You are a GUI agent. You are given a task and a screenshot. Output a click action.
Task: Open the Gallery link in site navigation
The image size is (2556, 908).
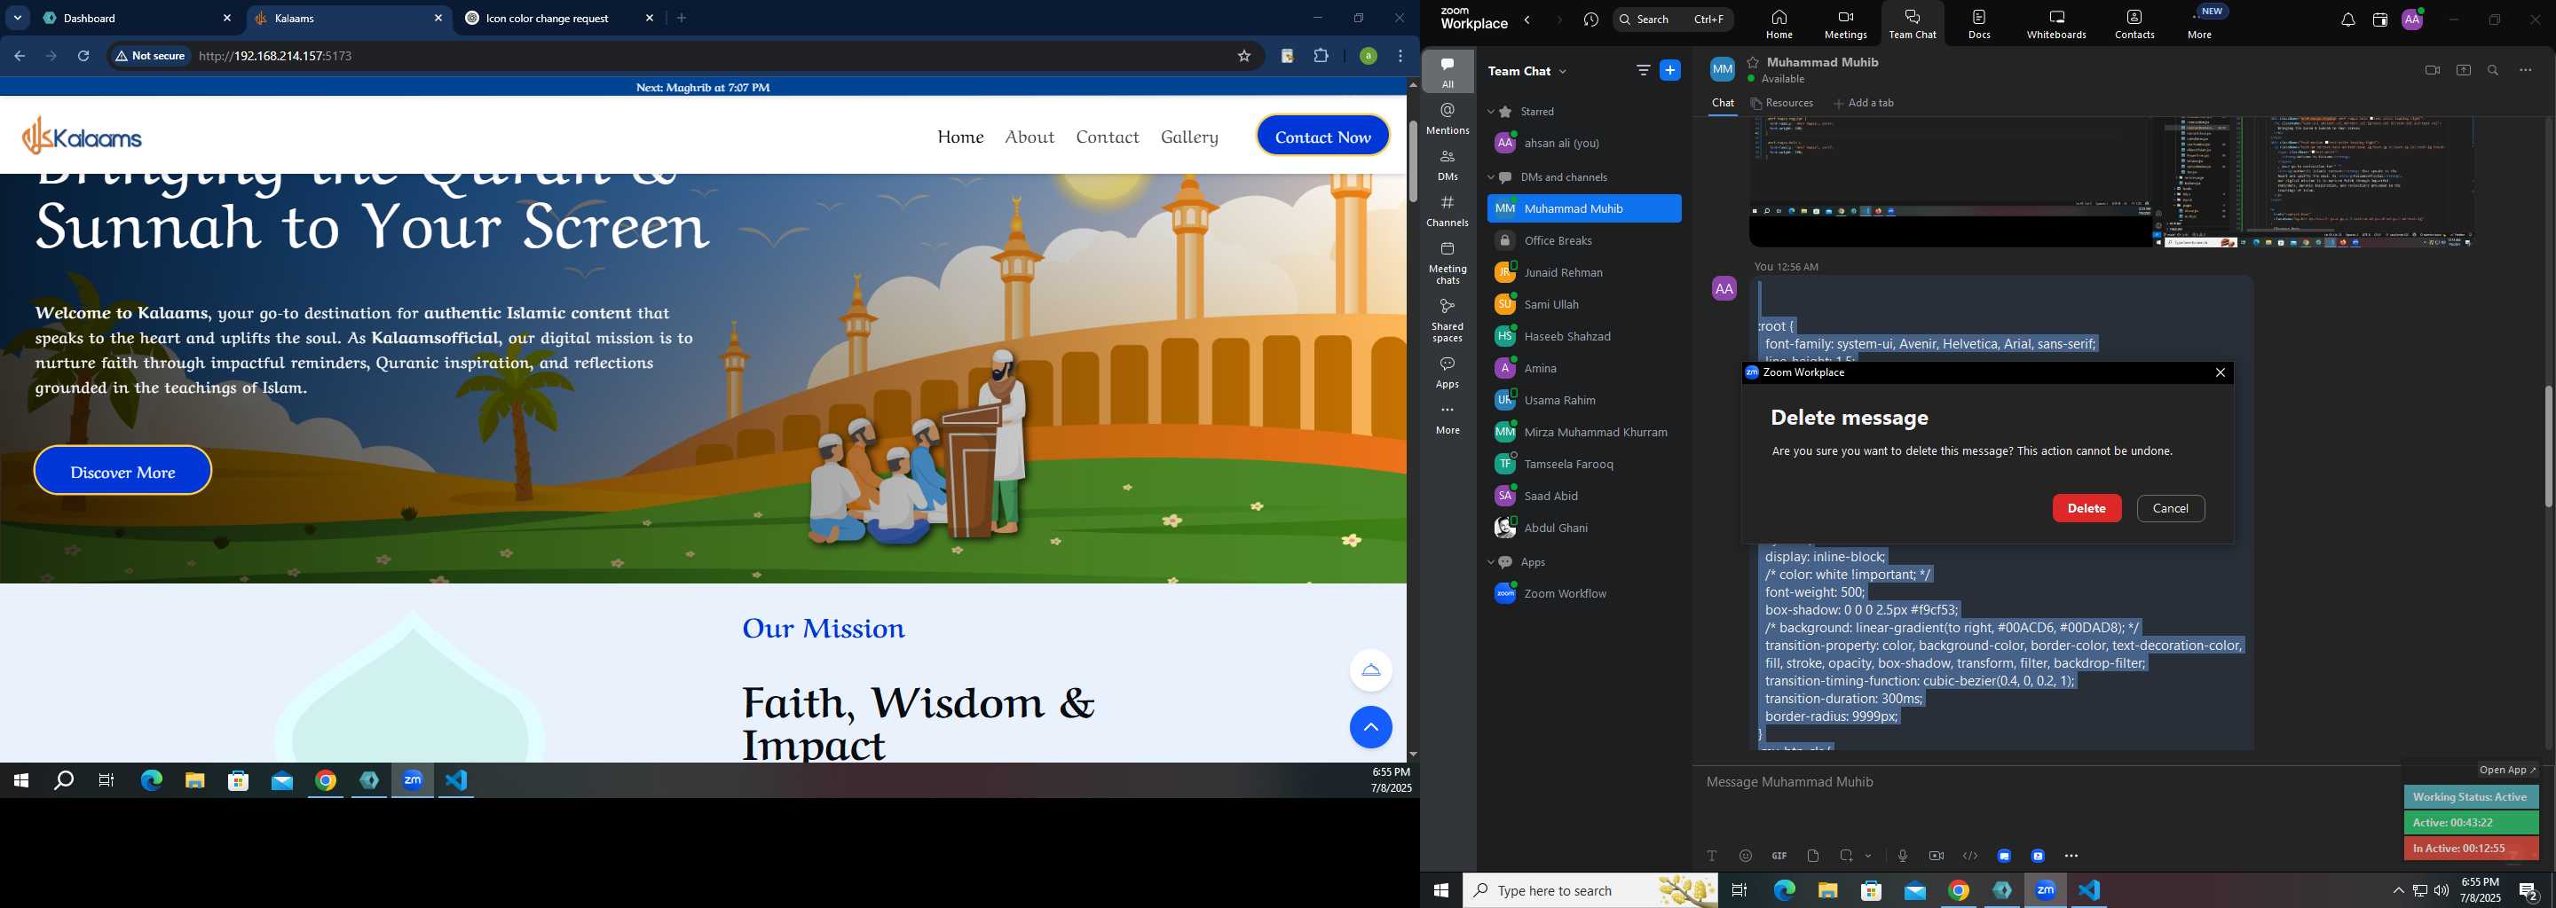click(1188, 137)
